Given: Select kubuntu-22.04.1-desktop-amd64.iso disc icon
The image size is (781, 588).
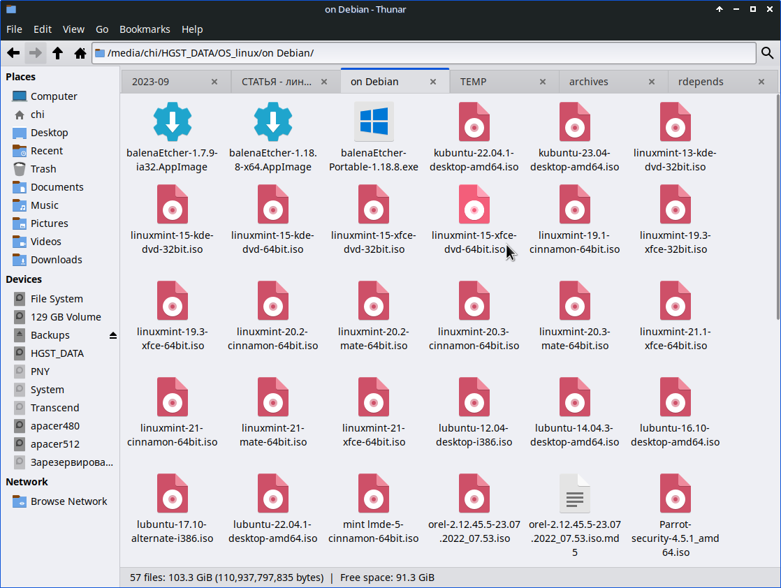Looking at the screenshot, I should point(474,122).
